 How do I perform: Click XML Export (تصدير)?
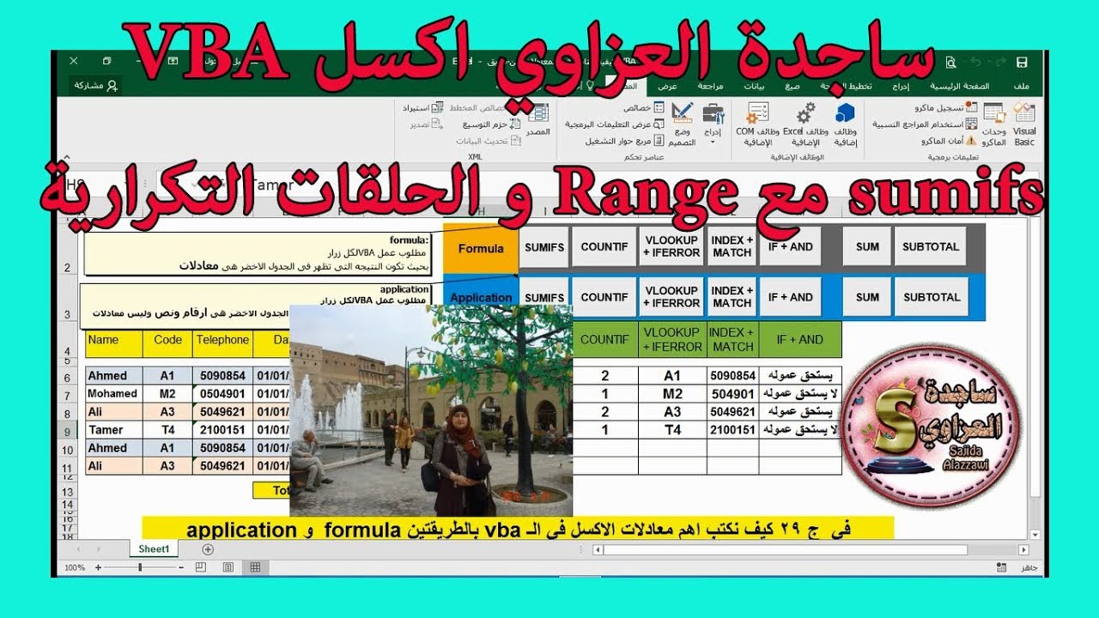[x=425, y=124]
